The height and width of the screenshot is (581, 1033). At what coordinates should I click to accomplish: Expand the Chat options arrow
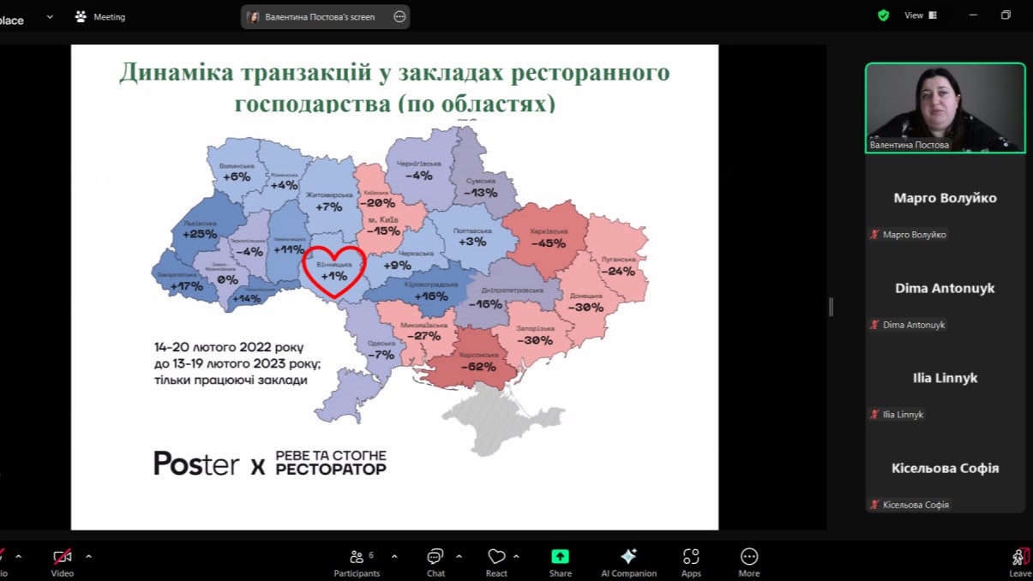click(459, 556)
